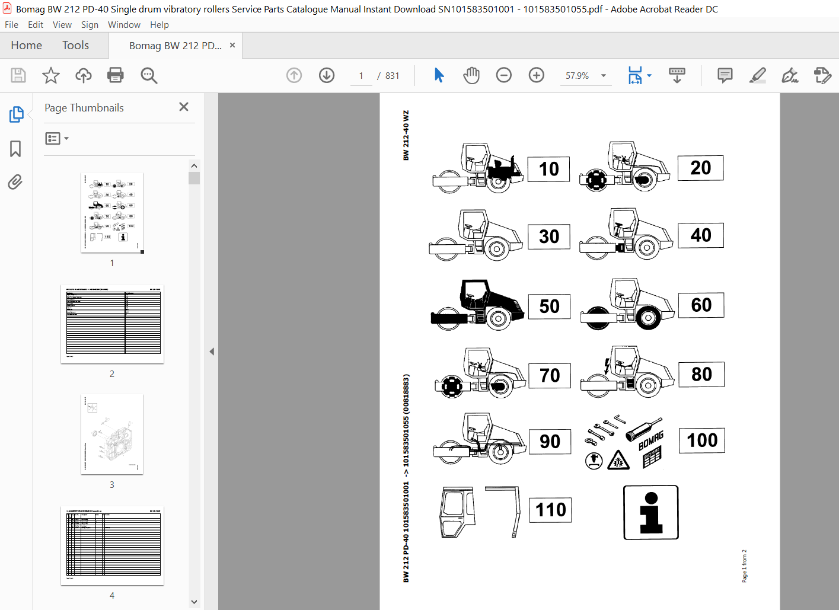Viewport: 839px width, 610px height.
Task: Click section 50 number box
Action: tap(549, 306)
